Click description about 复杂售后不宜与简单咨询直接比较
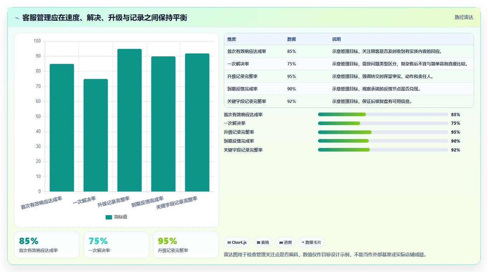Image resolution: width=488 pixels, height=272 pixels. click(400, 64)
